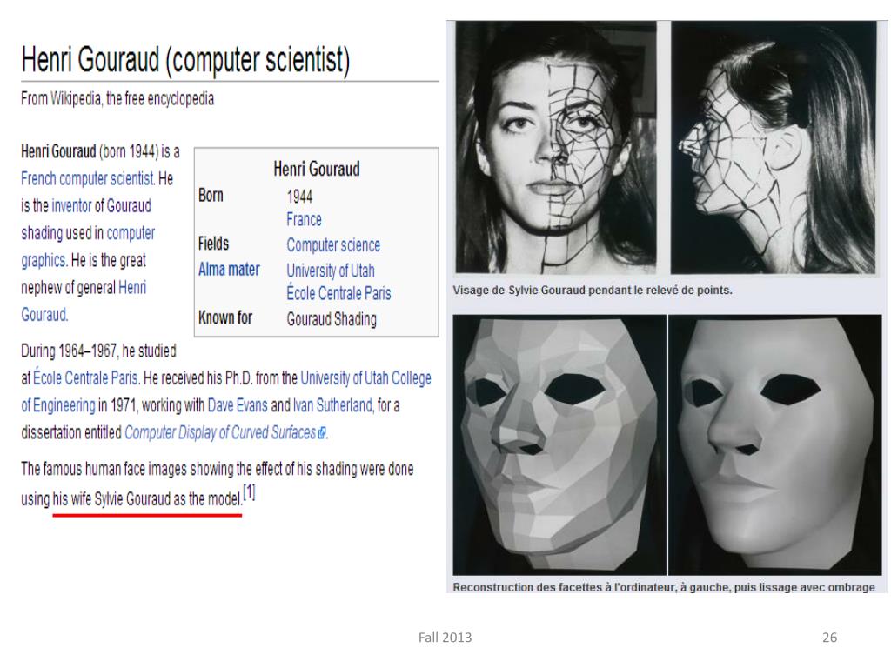Viewport: 891px width, 668px height.
Task: Click the 'Alma mater' infobox label link
Action: click(229, 270)
